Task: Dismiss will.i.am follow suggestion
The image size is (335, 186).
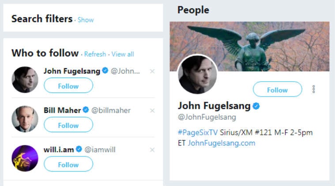Action: click(x=152, y=150)
